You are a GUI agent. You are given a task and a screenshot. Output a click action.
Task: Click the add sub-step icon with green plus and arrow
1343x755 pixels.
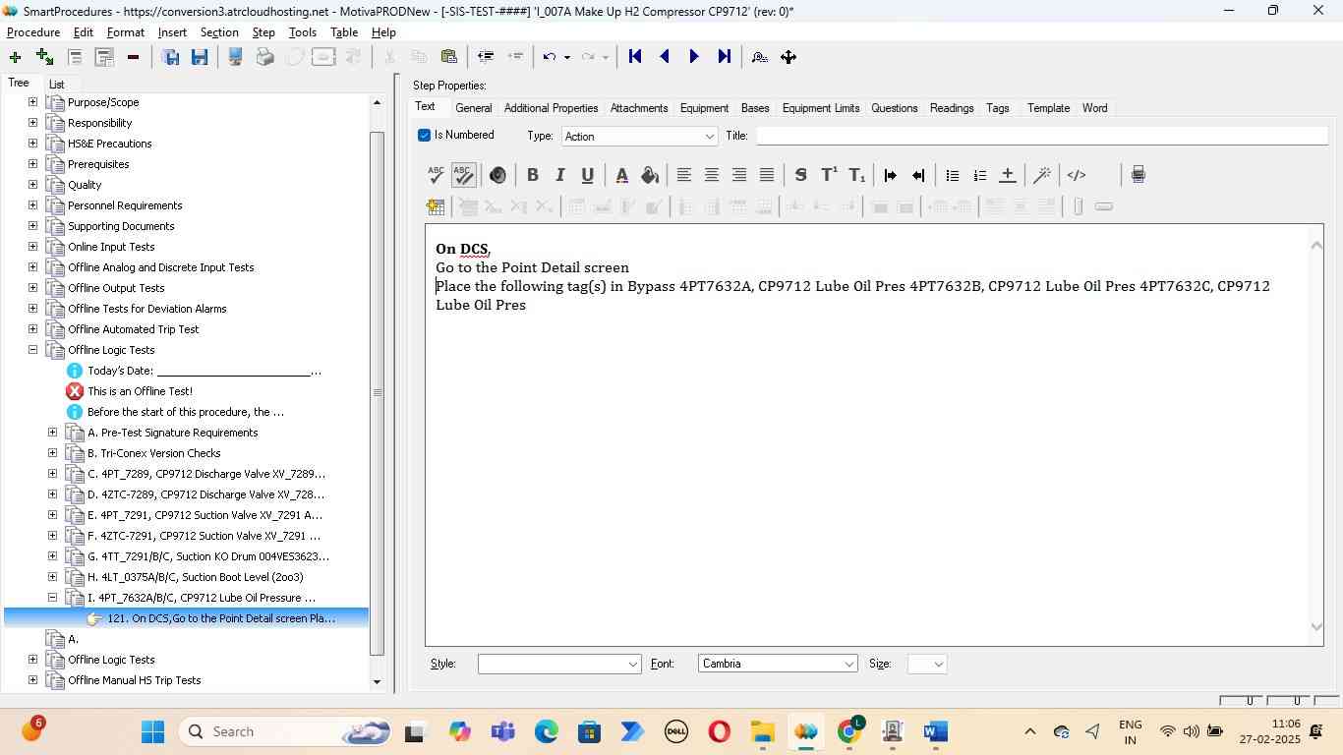(x=44, y=57)
